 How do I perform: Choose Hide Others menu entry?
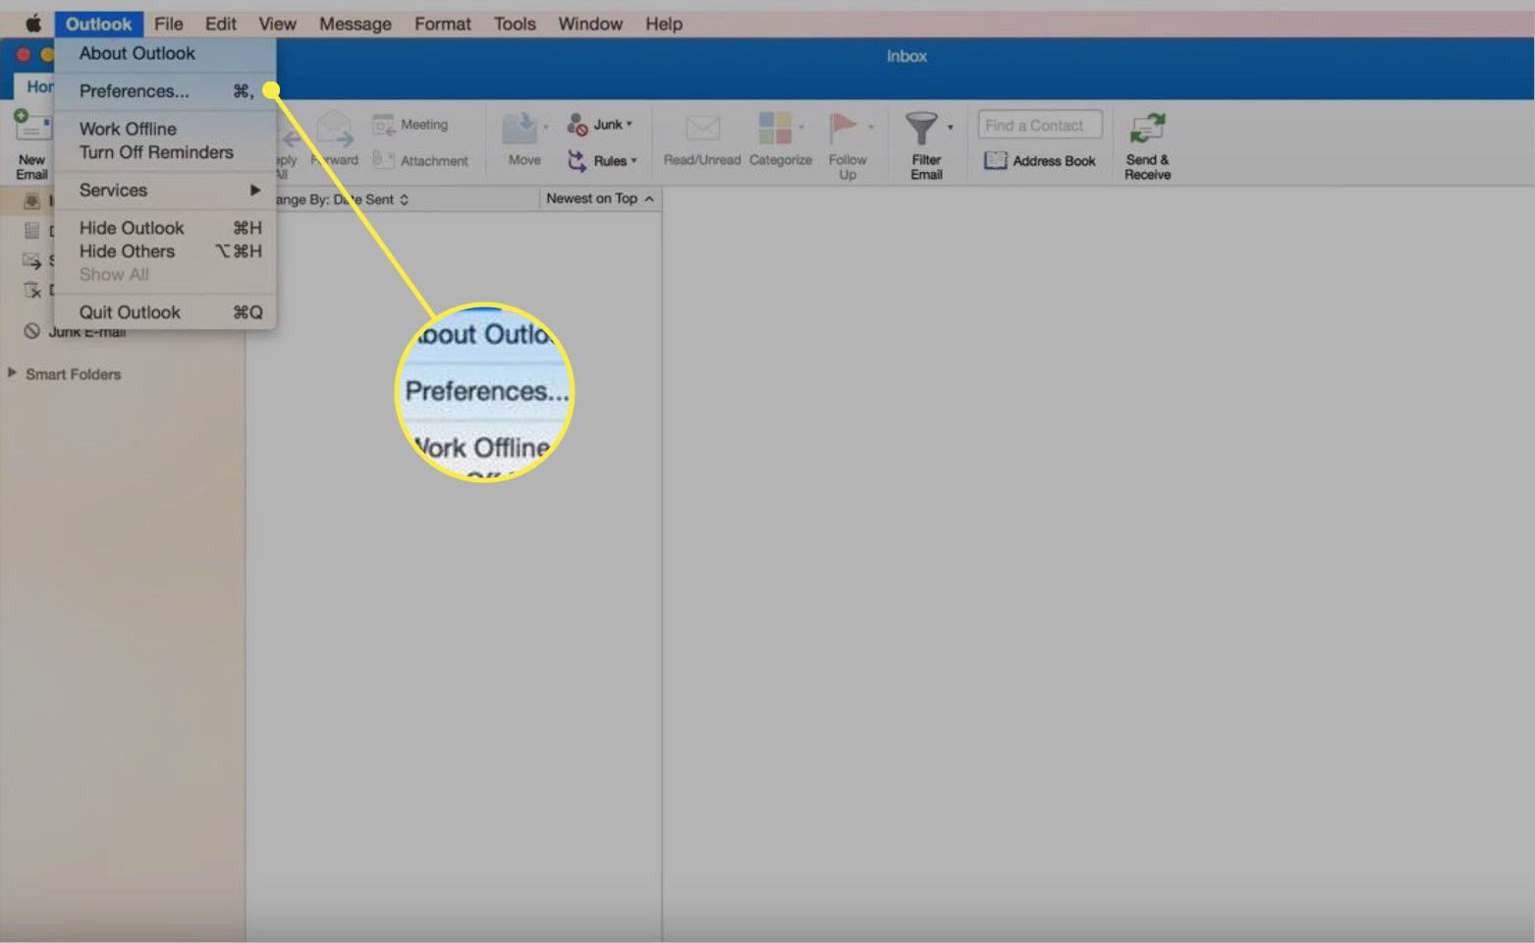coord(165,251)
